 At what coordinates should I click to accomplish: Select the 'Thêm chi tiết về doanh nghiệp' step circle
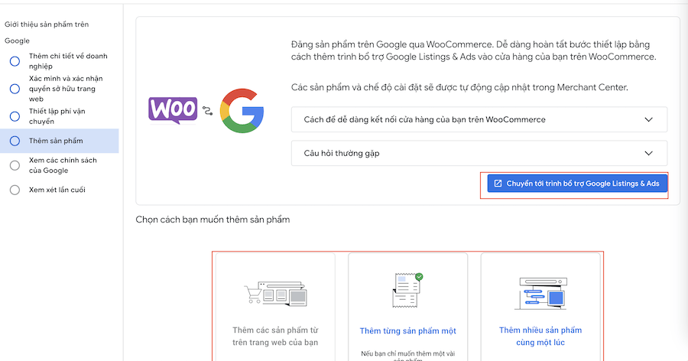click(x=15, y=61)
